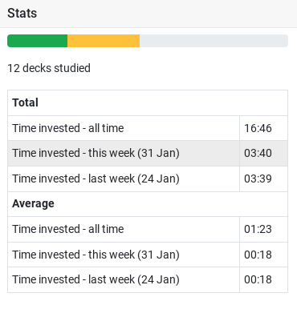297x309 pixels.
Task: Select highlighted Total 'this week (31 Jan)' row
Action: (x=148, y=153)
